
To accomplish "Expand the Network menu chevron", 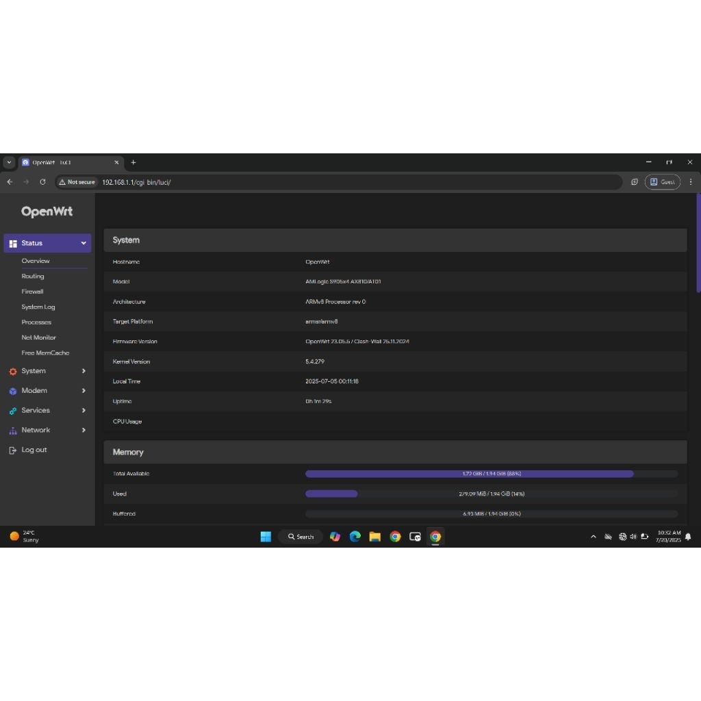I will pos(84,430).
